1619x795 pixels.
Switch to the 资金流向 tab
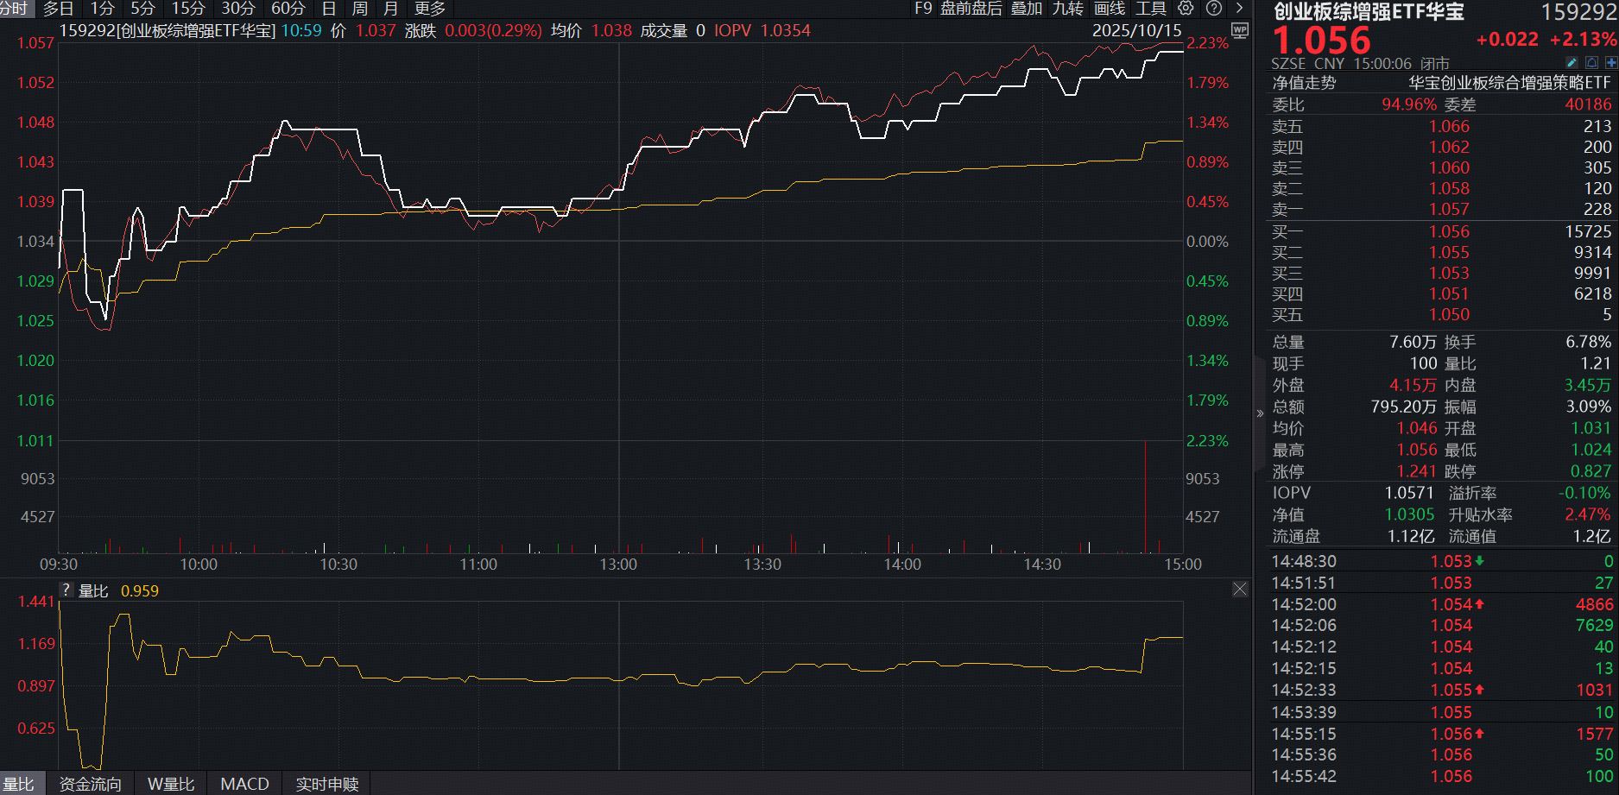pos(90,784)
